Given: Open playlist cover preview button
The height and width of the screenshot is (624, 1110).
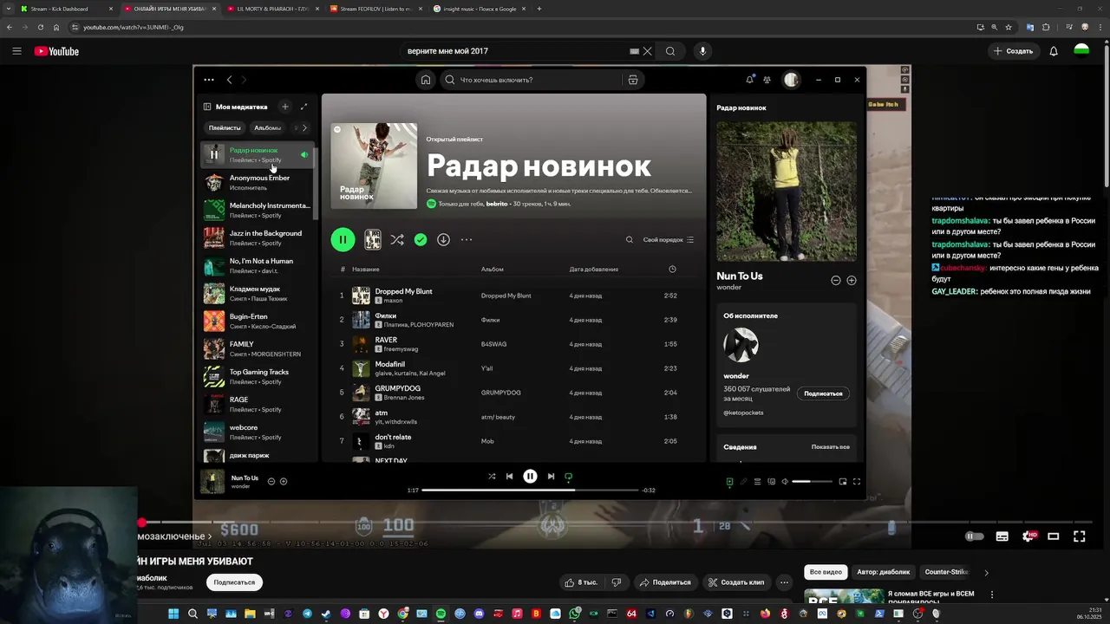Looking at the screenshot, I should [x=372, y=240].
